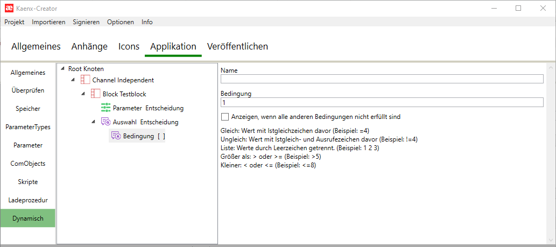Click the purple Auswahl Entscheidung icon
556x247 pixels.
click(105, 122)
